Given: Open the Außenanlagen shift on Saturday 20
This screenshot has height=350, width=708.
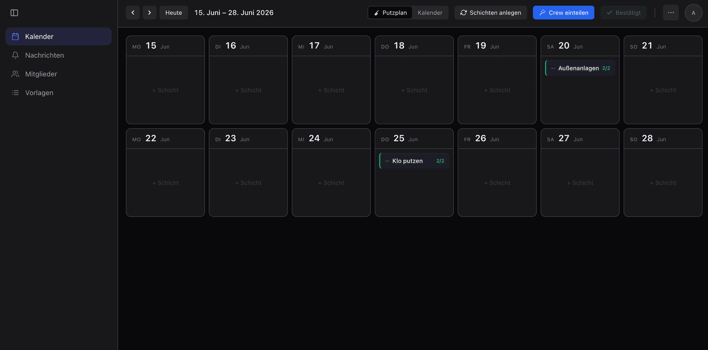Looking at the screenshot, I should coord(580,68).
